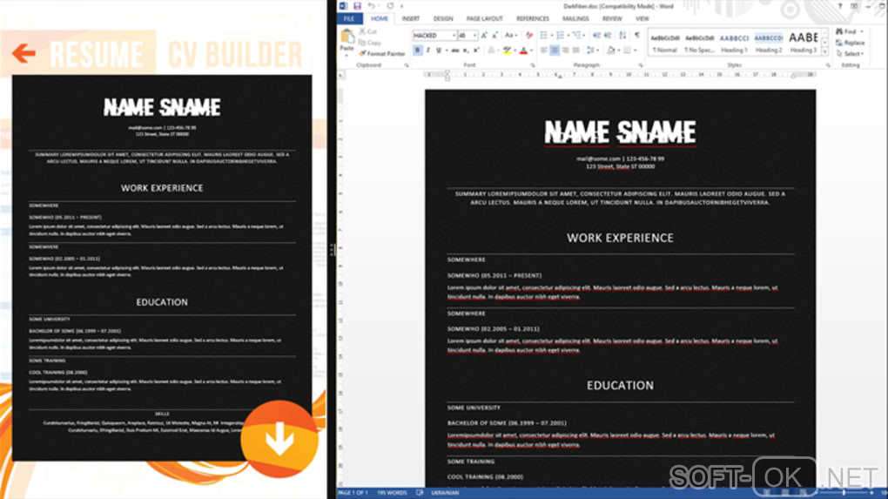The width and height of the screenshot is (888, 499).
Task: Open Font dialog launcher
Action: (x=532, y=65)
